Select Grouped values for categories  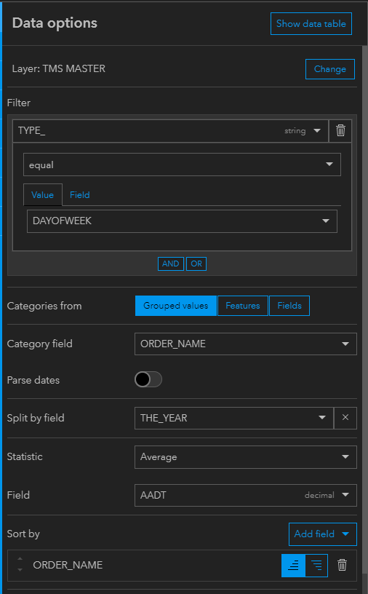pyautogui.click(x=176, y=306)
